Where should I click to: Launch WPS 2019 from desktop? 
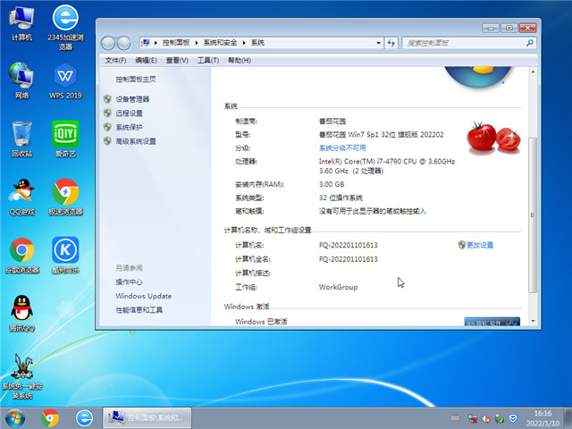pyautogui.click(x=65, y=81)
